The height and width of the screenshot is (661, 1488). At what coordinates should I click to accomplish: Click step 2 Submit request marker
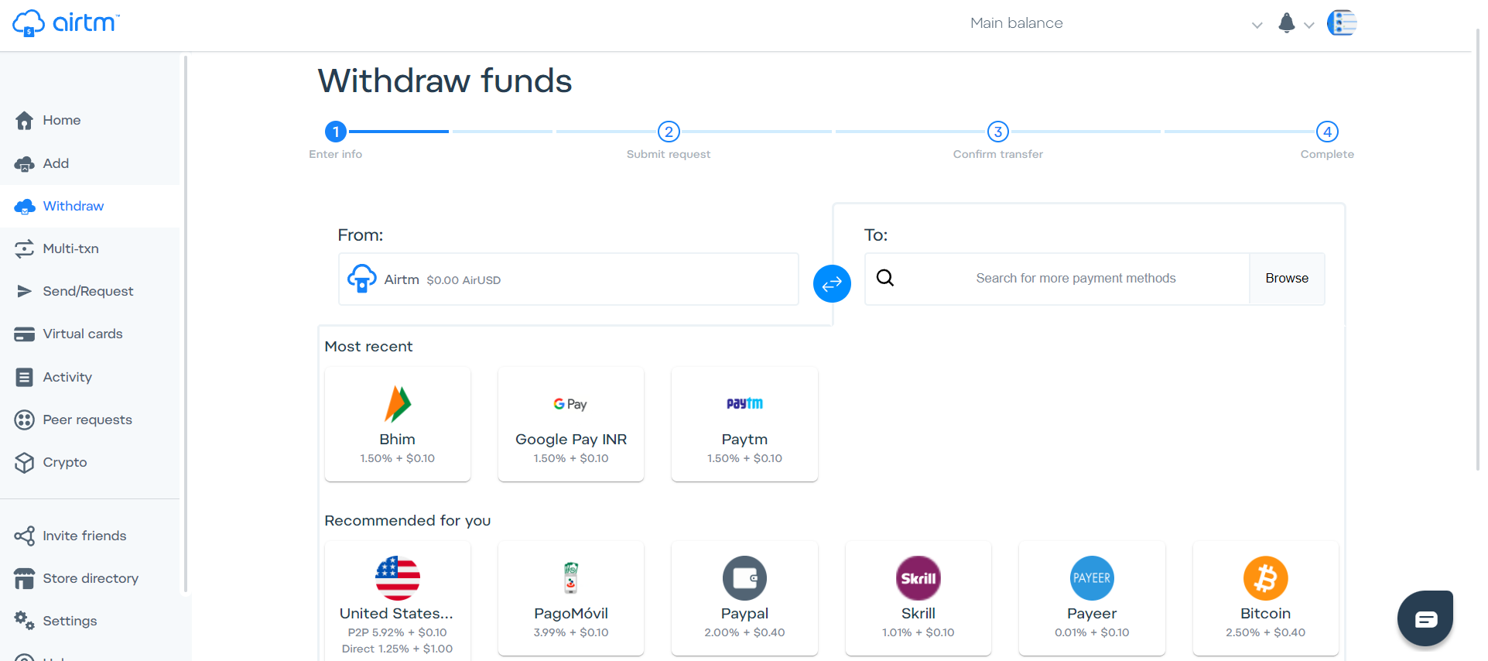tap(669, 132)
